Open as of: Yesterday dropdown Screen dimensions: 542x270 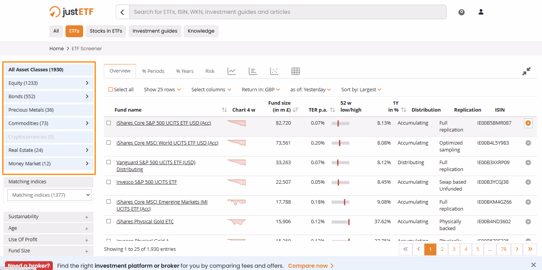[311, 89]
